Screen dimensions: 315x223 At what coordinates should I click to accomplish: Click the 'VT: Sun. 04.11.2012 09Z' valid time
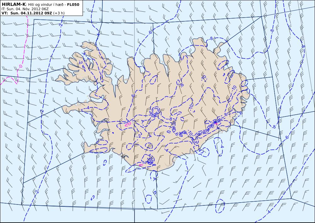27,13
